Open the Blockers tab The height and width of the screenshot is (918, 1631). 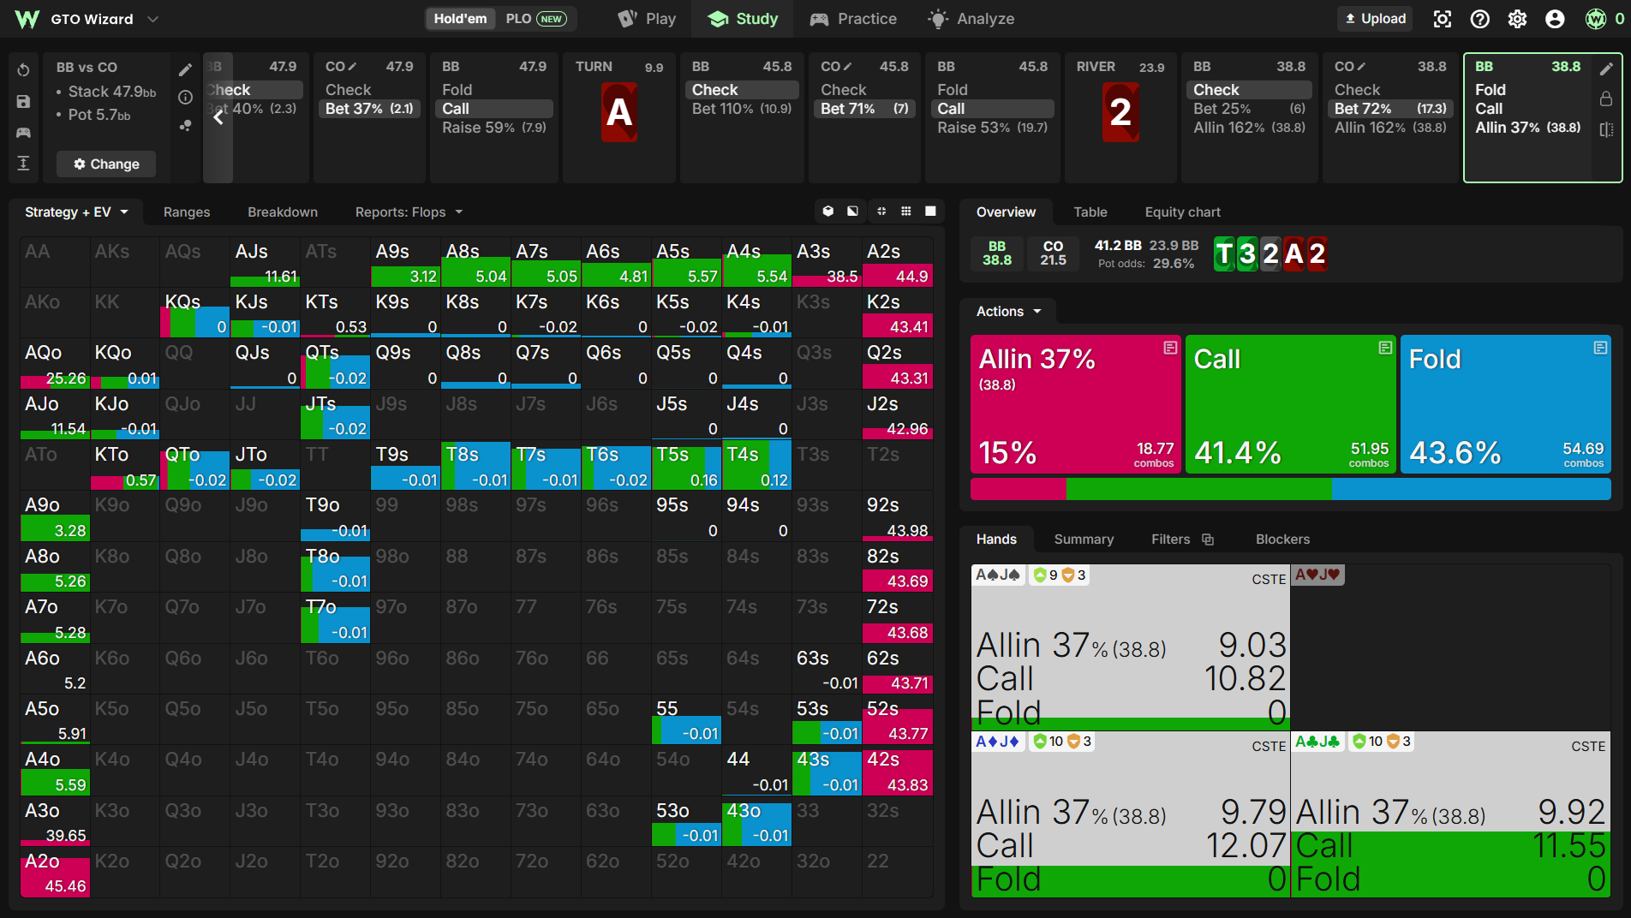[1282, 539]
